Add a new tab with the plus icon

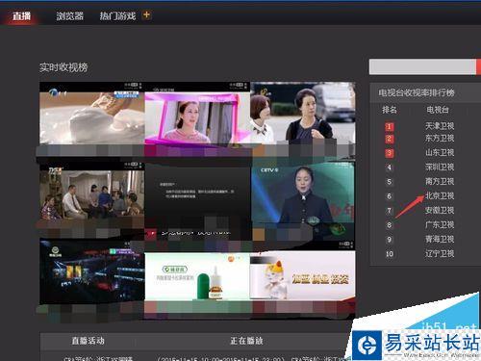coord(146,14)
